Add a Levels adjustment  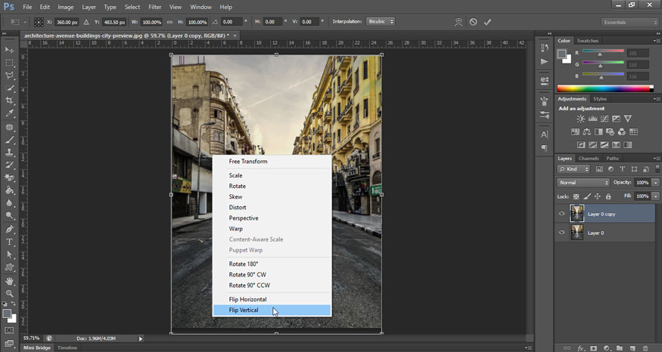pyautogui.click(x=592, y=119)
